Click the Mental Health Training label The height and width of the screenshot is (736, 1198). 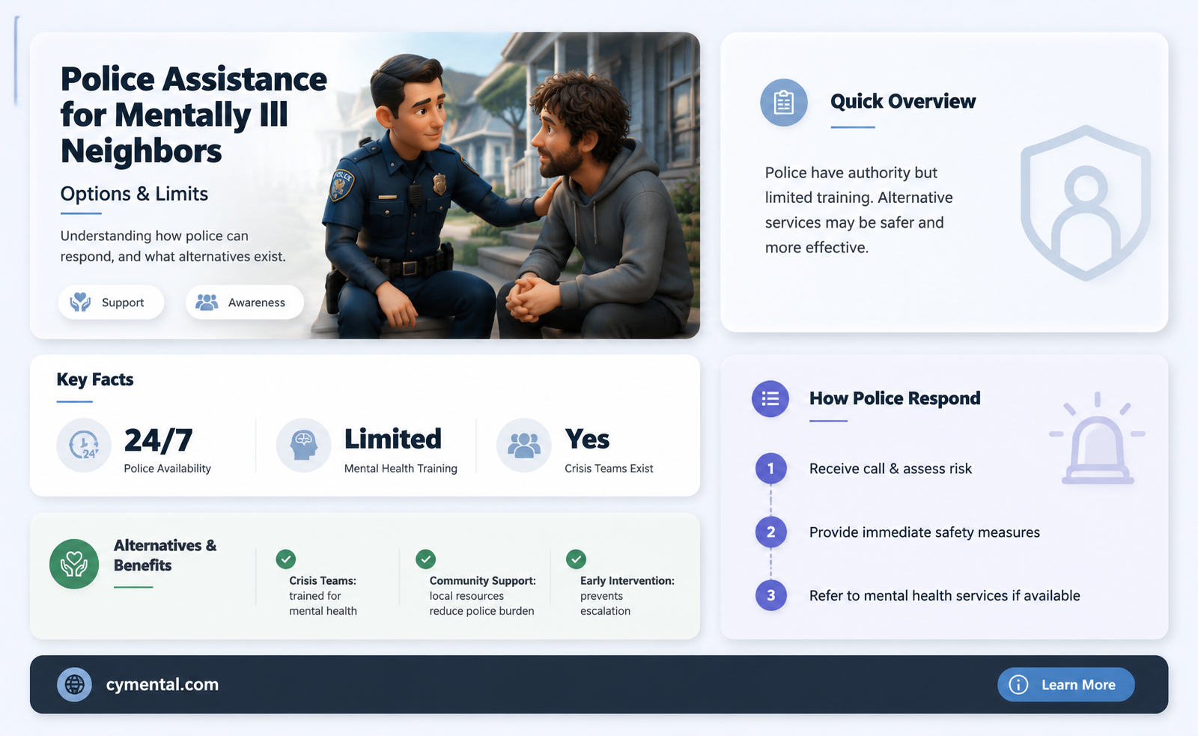tap(401, 469)
